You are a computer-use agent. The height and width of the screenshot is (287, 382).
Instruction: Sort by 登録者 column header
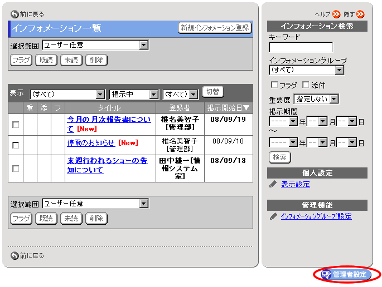pyautogui.click(x=180, y=108)
